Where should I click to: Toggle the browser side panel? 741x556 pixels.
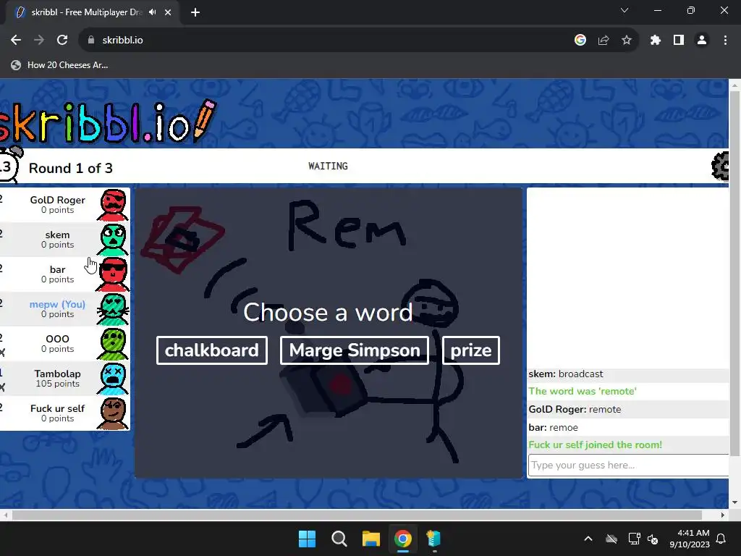(x=679, y=41)
